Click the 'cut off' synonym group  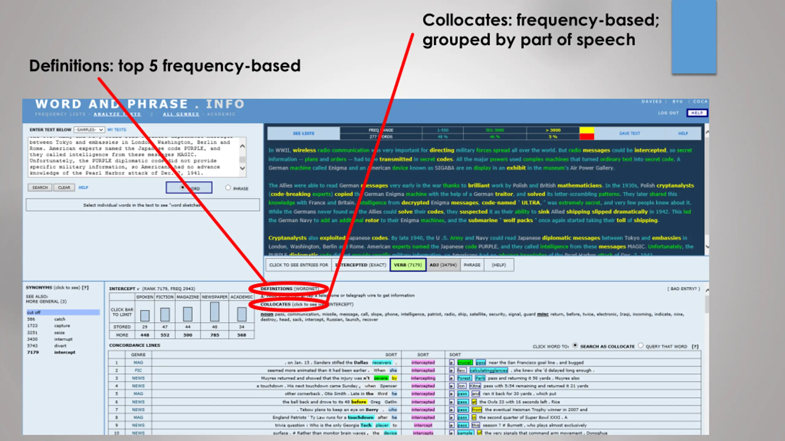tap(63, 313)
